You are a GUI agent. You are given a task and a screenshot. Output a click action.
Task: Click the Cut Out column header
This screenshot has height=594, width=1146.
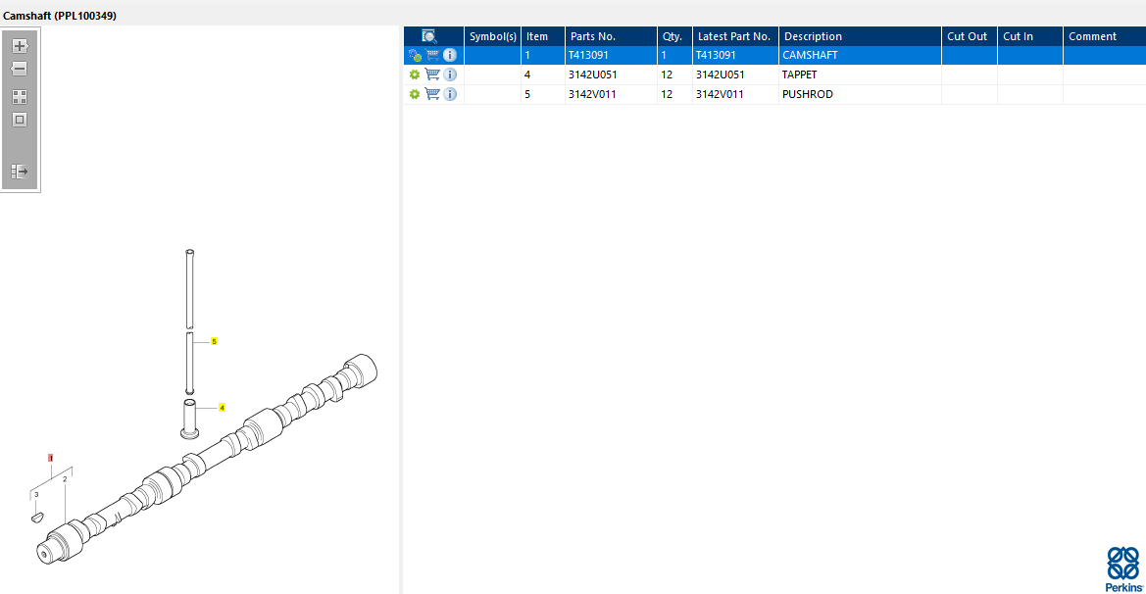(x=970, y=36)
